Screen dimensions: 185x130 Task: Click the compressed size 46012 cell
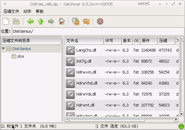(164, 61)
